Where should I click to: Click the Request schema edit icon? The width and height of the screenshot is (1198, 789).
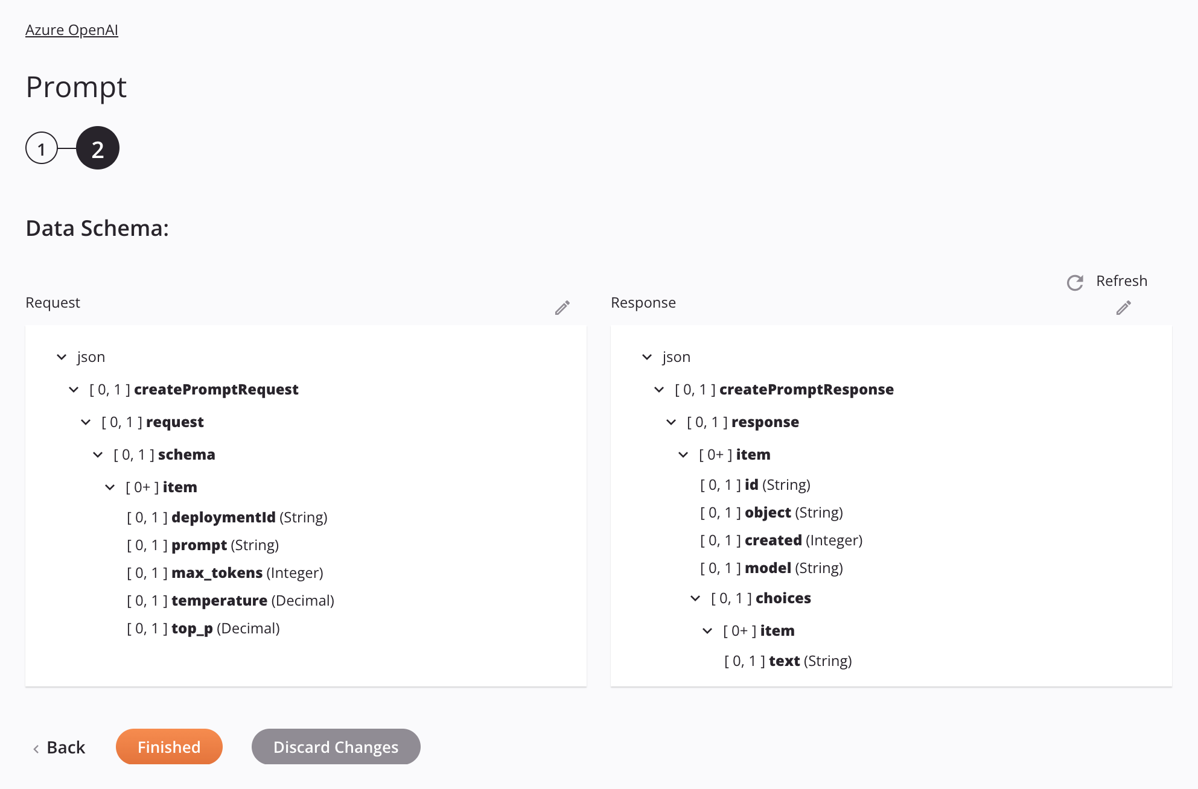pos(562,307)
